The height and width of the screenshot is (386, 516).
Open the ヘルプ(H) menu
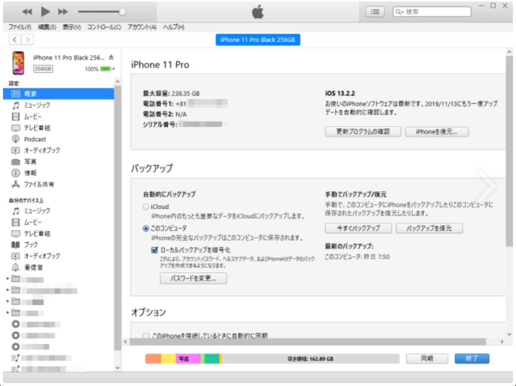173,27
